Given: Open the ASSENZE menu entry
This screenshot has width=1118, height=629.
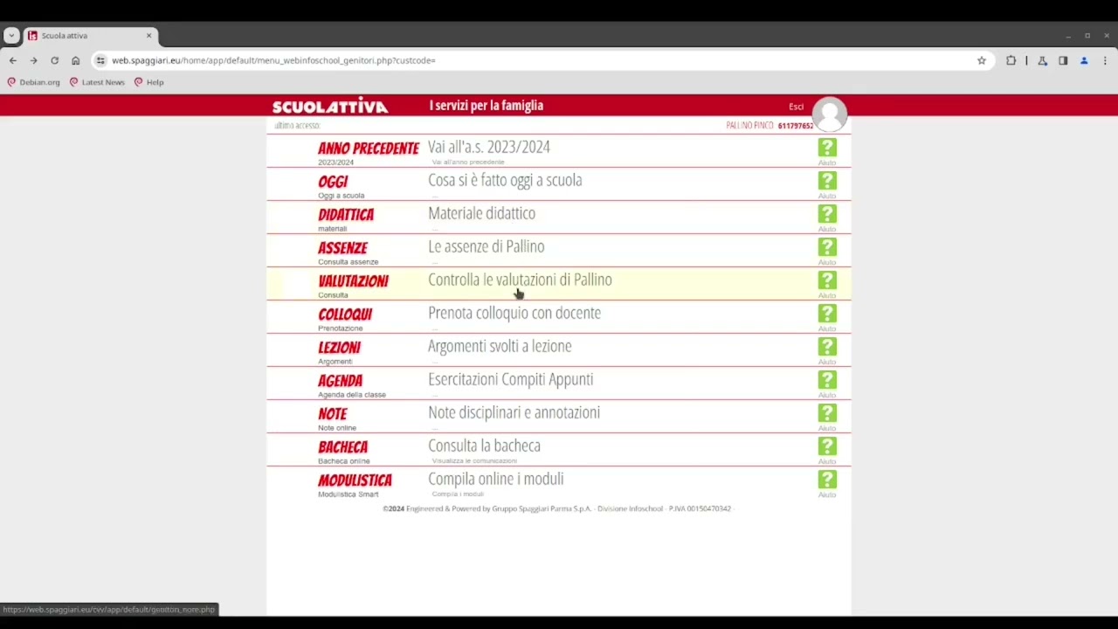Looking at the screenshot, I should point(342,248).
